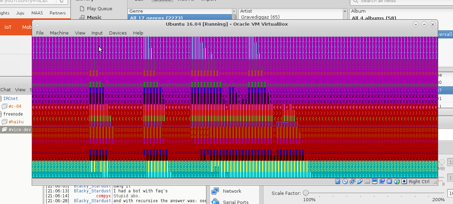453x204 pixels.
Task: Click the shared folders icon in VirtualBox status bar
Action: tap(367, 181)
